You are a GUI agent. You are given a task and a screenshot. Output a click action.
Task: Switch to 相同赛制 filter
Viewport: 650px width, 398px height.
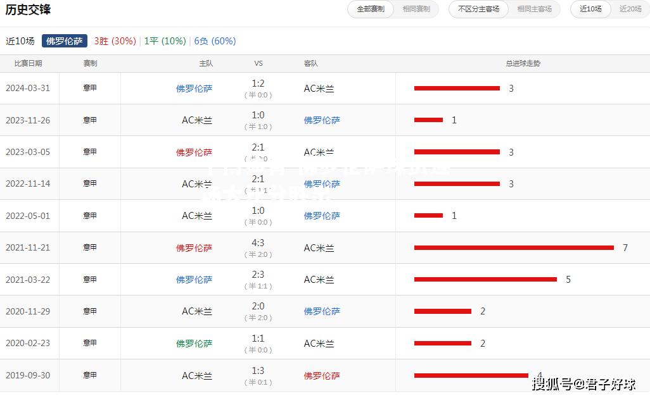click(416, 9)
